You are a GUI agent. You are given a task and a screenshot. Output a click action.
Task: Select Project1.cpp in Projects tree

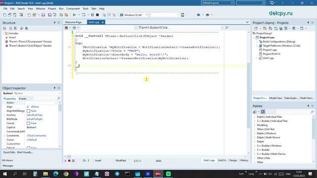tap(270, 50)
